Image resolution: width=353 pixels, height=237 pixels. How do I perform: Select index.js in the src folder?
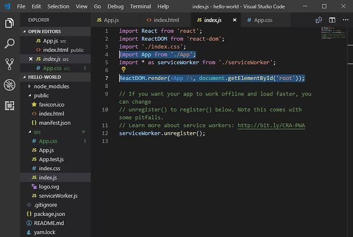[x=55, y=177]
